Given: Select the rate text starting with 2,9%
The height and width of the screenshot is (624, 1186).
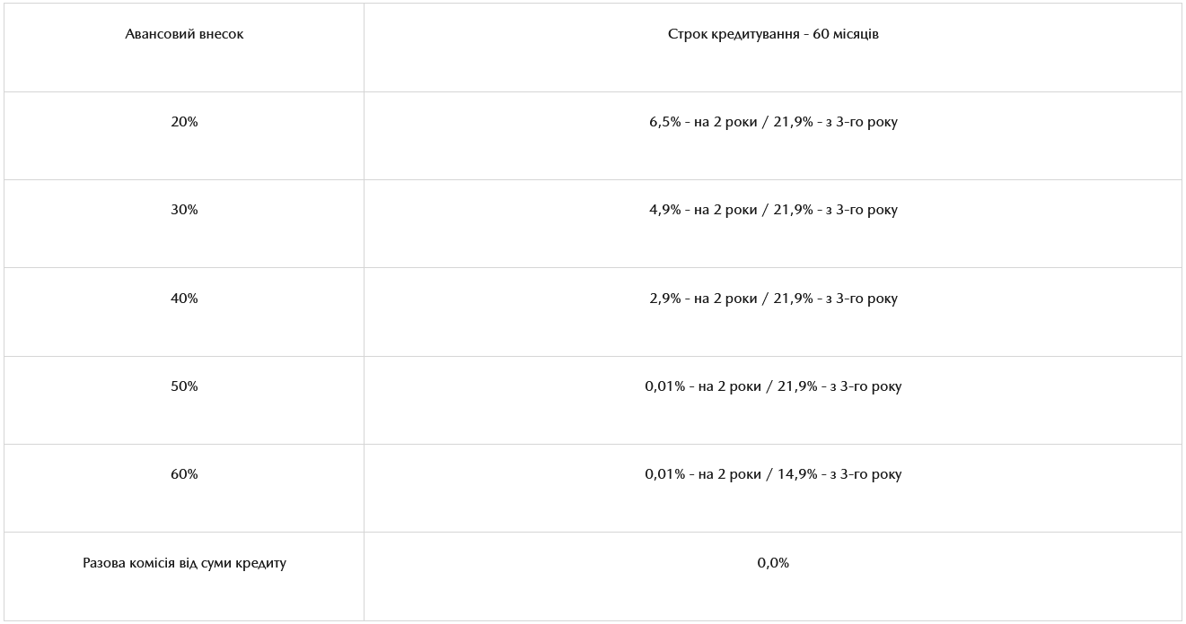Looking at the screenshot, I should tap(773, 299).
